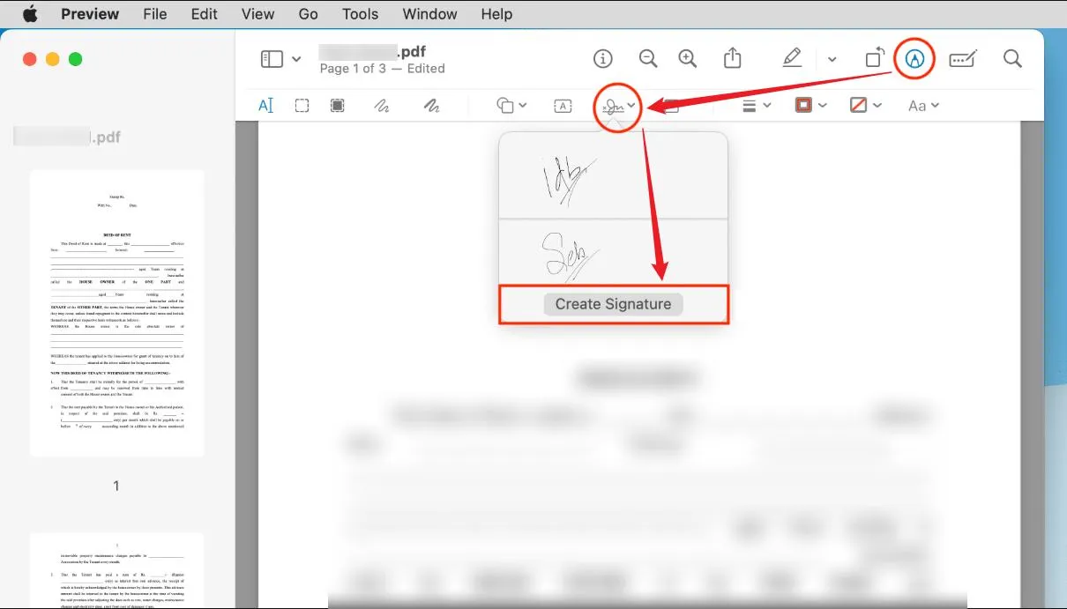Screen dimensions: 1067x609
Task: Select the Sketch tool
Action: (x=381, y=106)
